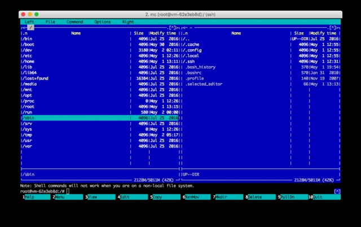Click the 3 View function key
The height and width of the screenshot is (227, 361).
pyautogui.click(x=100, y=197)
